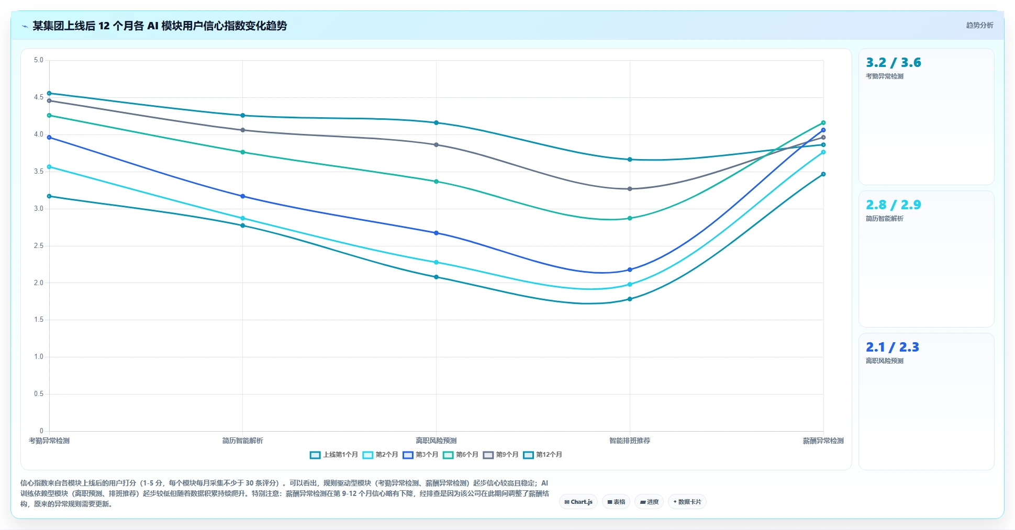Viewport: 1015px width, 530px height.
Task: Click the 第9个月 legend color box
Action: click(488, 455)
